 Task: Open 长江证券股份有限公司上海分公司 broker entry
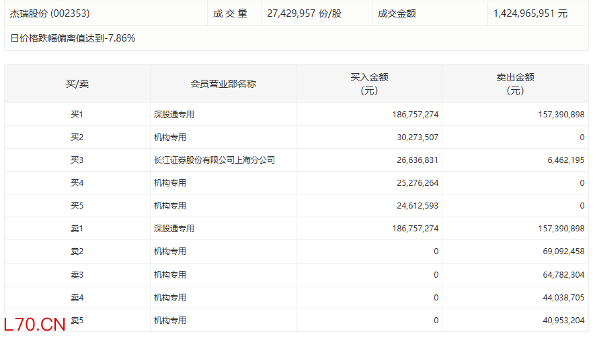pyautogui.click(x=214, y=160)
